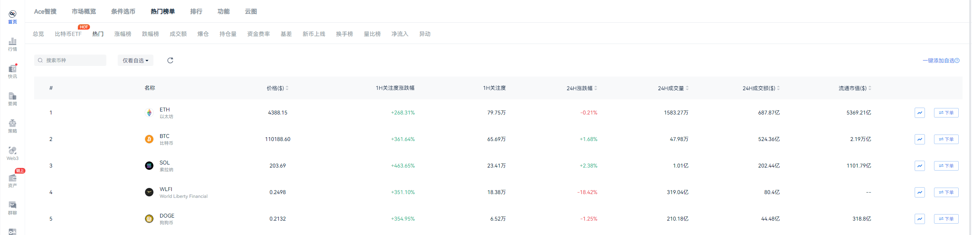The width and height of the screenshot is (972, 235).
Task: Click 下单 button in the ETH row
Action: coord(946,113)
